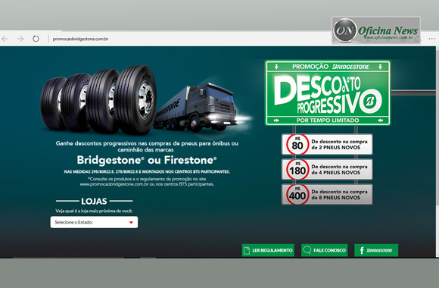This screenshot has width=439, height=288.
Task: Click the address bar URL promocaobridgestone.com.br
Action: click(81, 39)
